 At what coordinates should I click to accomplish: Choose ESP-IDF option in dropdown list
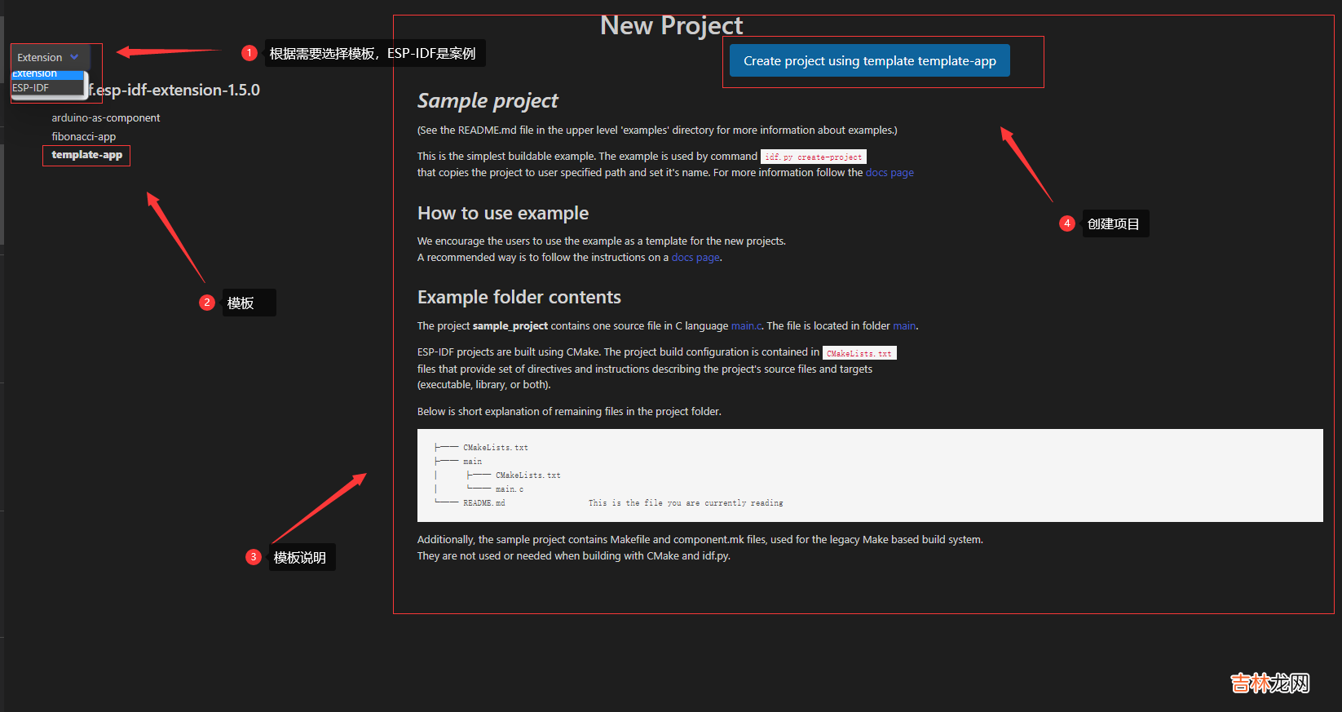(x=47, y=88)
